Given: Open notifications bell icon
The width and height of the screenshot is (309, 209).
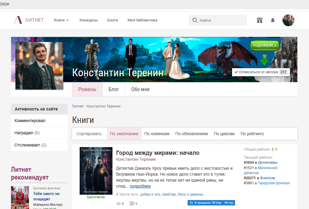Looking at the screenshot, I should [x=273, y=20].
